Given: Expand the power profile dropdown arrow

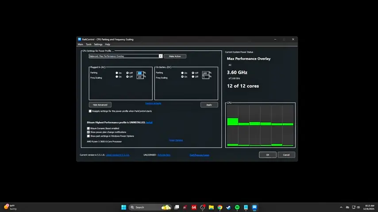Looking at the screenshot, I should tap(160, 56).
